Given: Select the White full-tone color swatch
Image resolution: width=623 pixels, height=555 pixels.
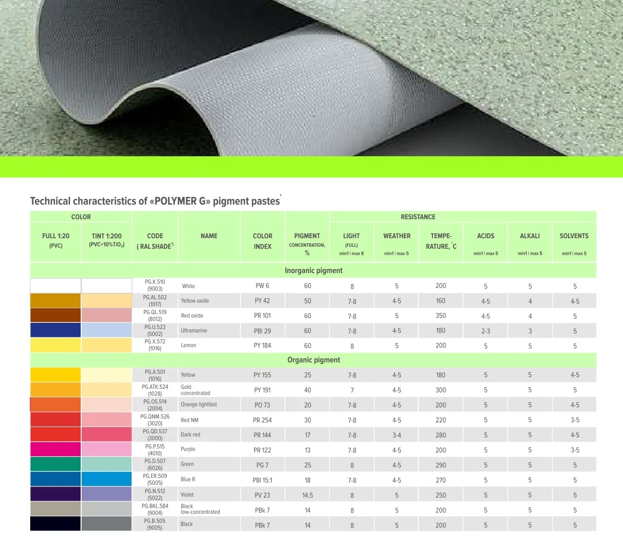Looking at the screenshot, I should [x=55, y=285].
